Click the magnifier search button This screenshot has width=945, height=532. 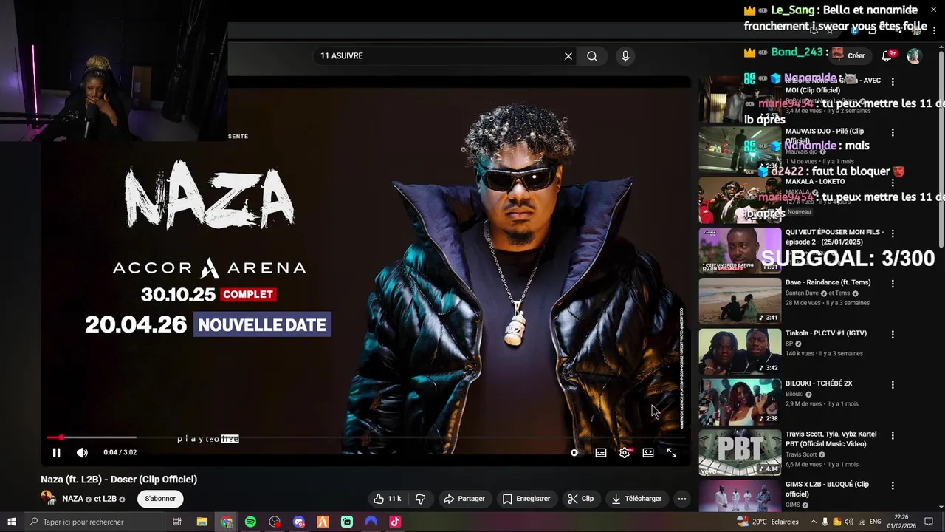592,56
